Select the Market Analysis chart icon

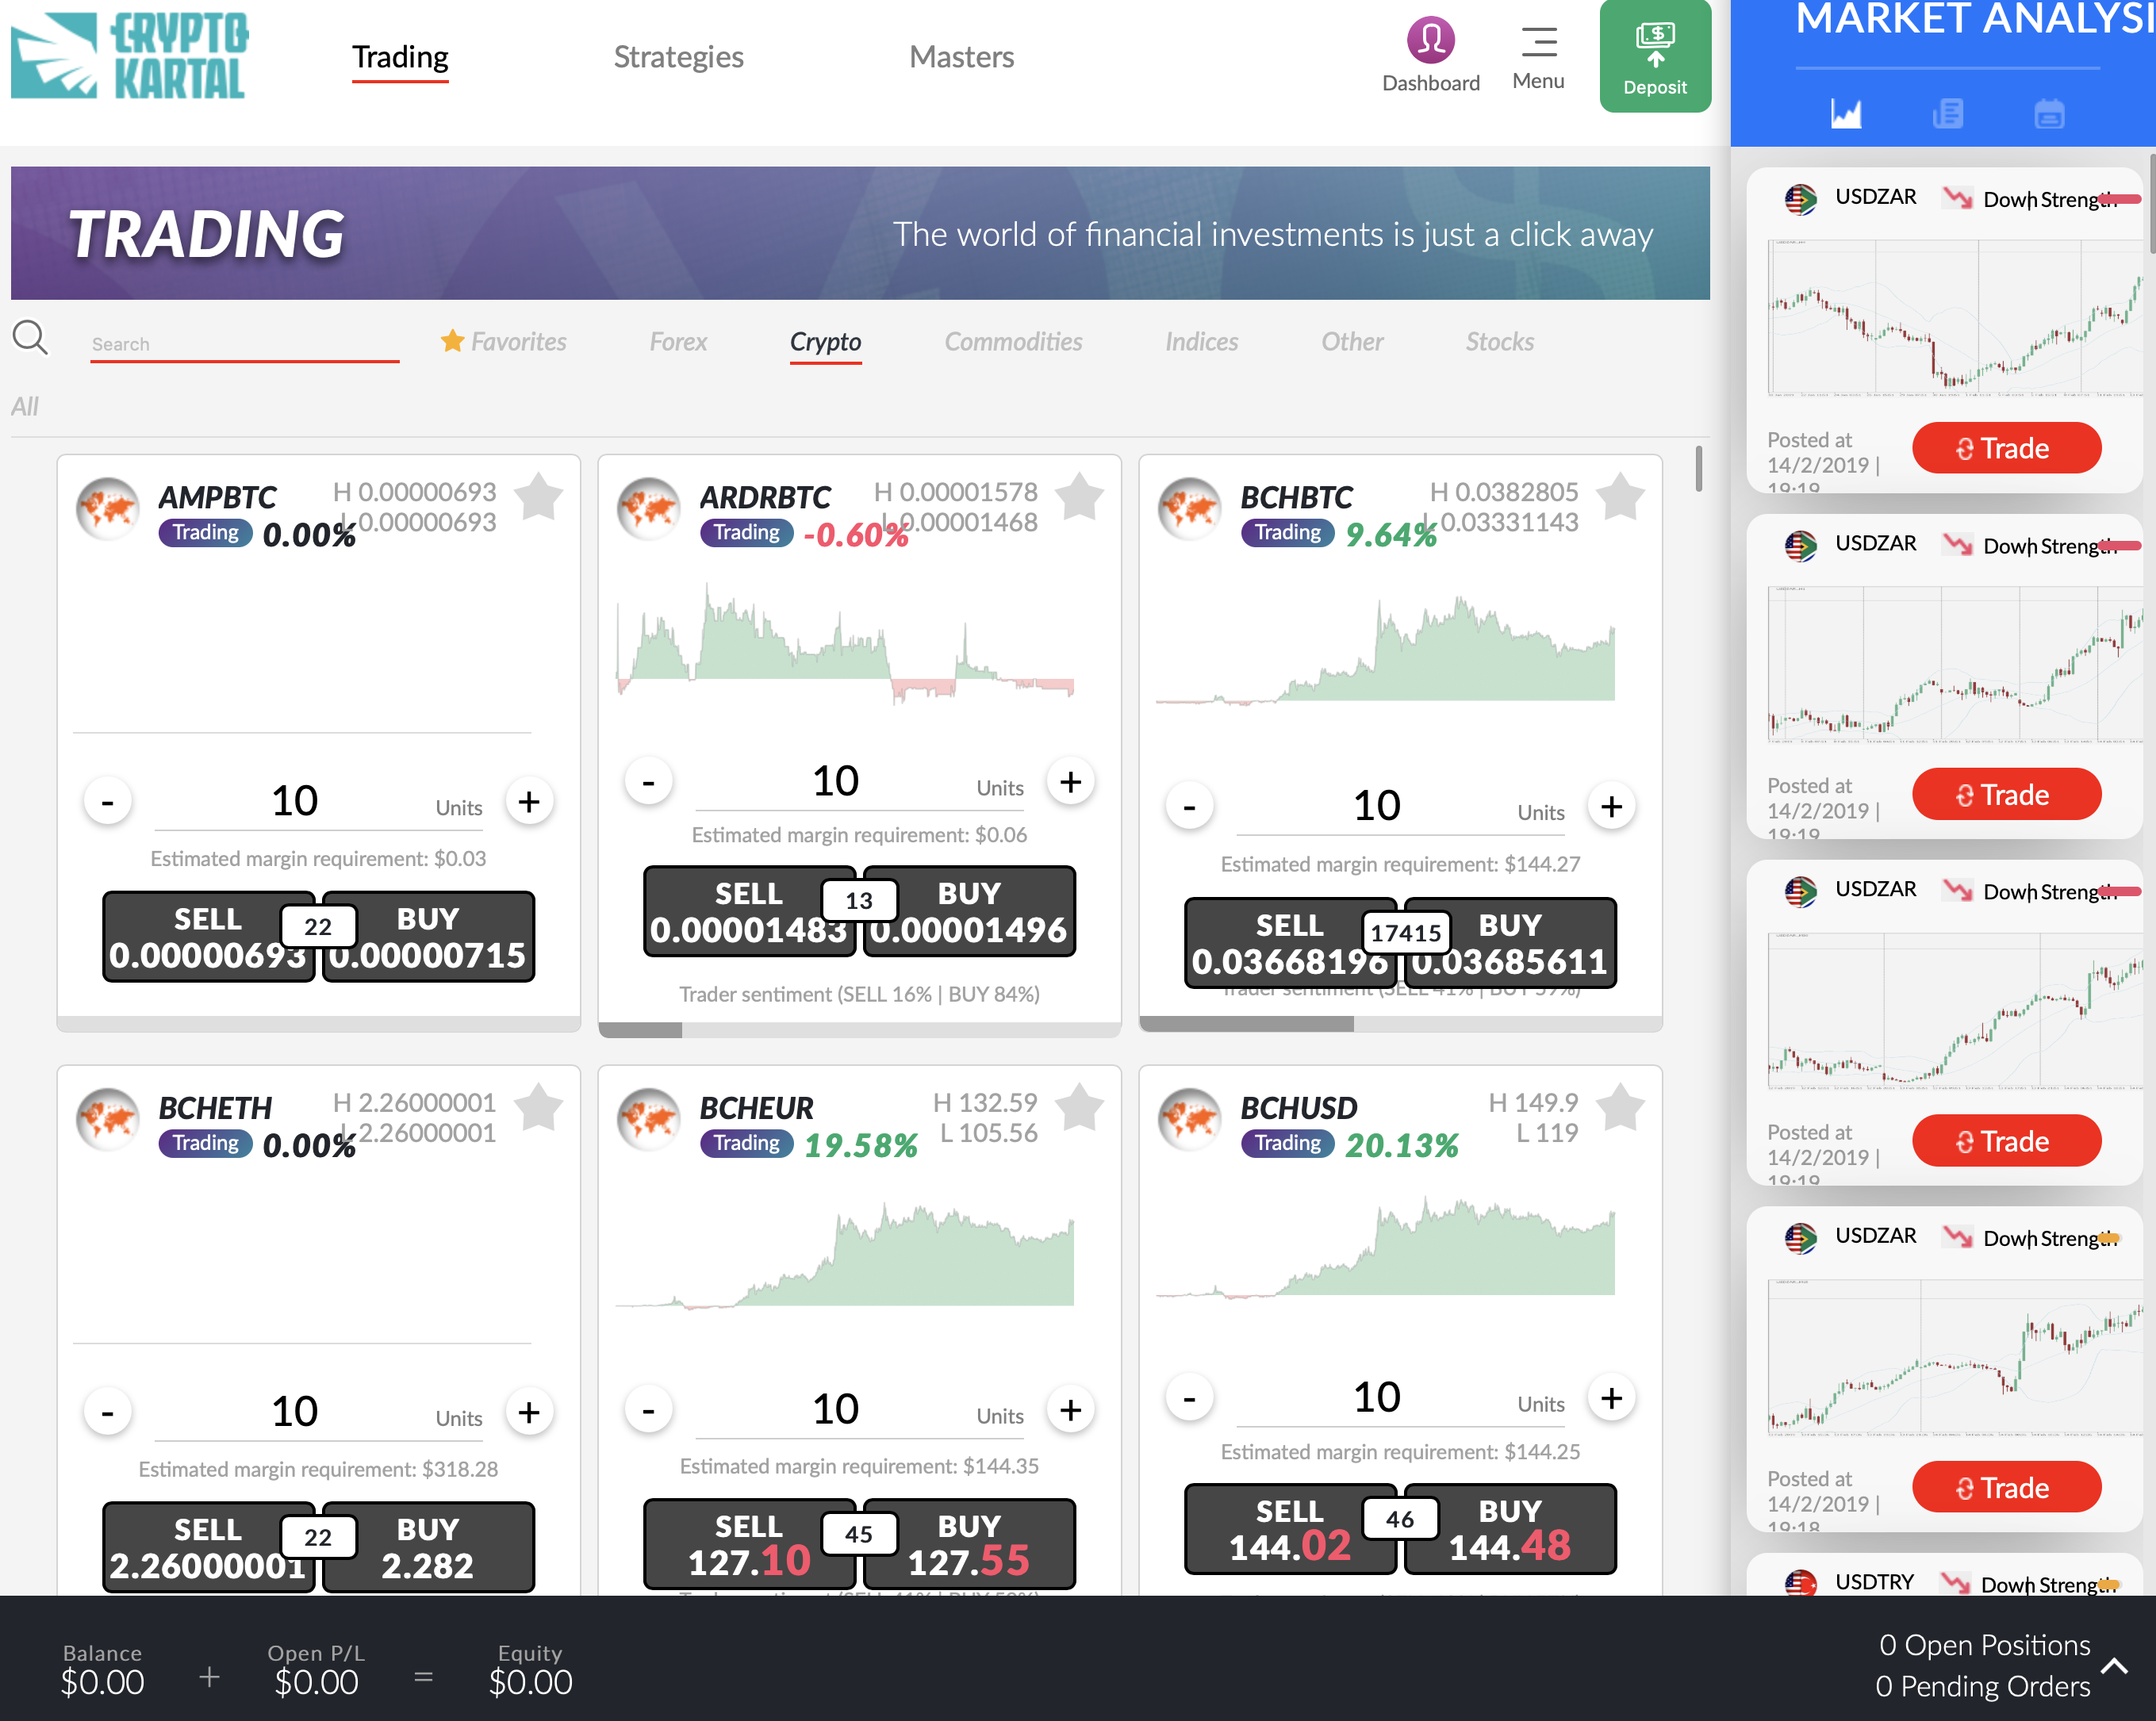pyautogui.click(x=1846, y=113)
